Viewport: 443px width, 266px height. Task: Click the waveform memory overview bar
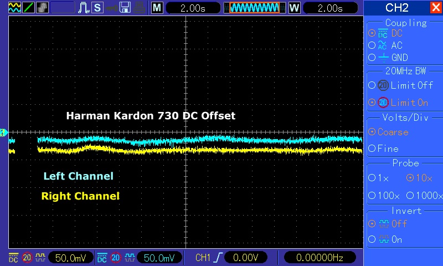pos(255,8)
